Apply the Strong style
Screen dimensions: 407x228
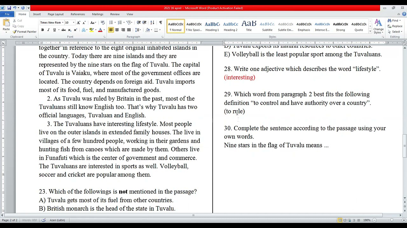tap(340, 26)
